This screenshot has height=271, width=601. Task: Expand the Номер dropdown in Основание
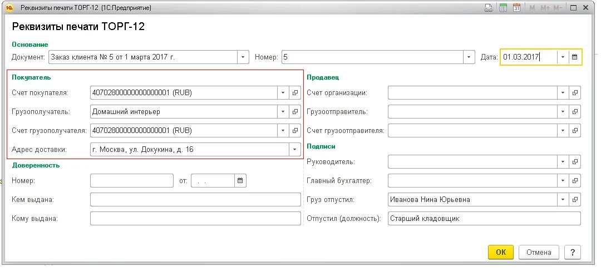[x=469, y=57]
